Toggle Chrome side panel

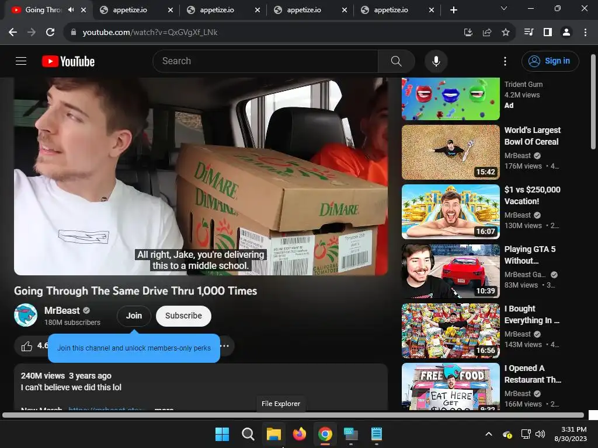[548, 33]
